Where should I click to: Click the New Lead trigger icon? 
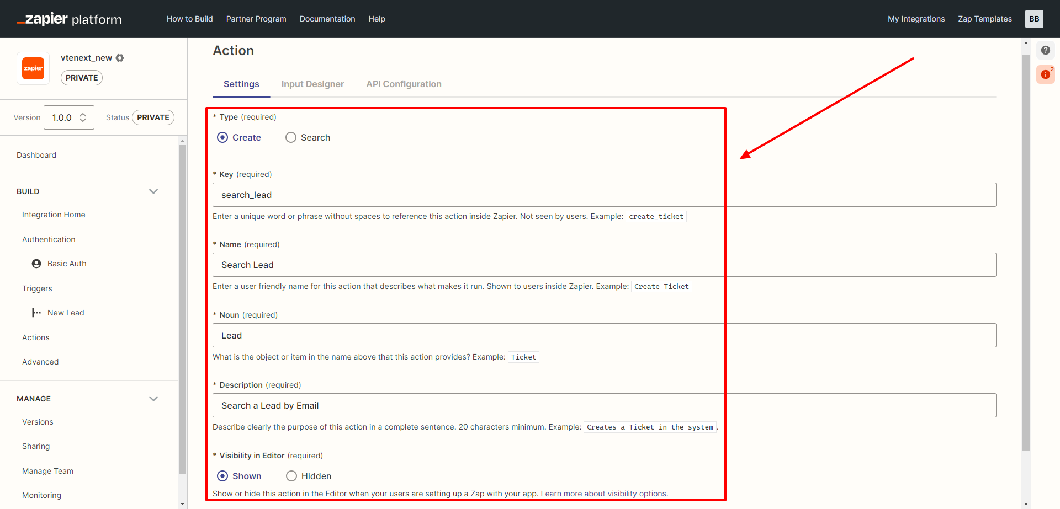pyautogui.click(x=36, y=313)
